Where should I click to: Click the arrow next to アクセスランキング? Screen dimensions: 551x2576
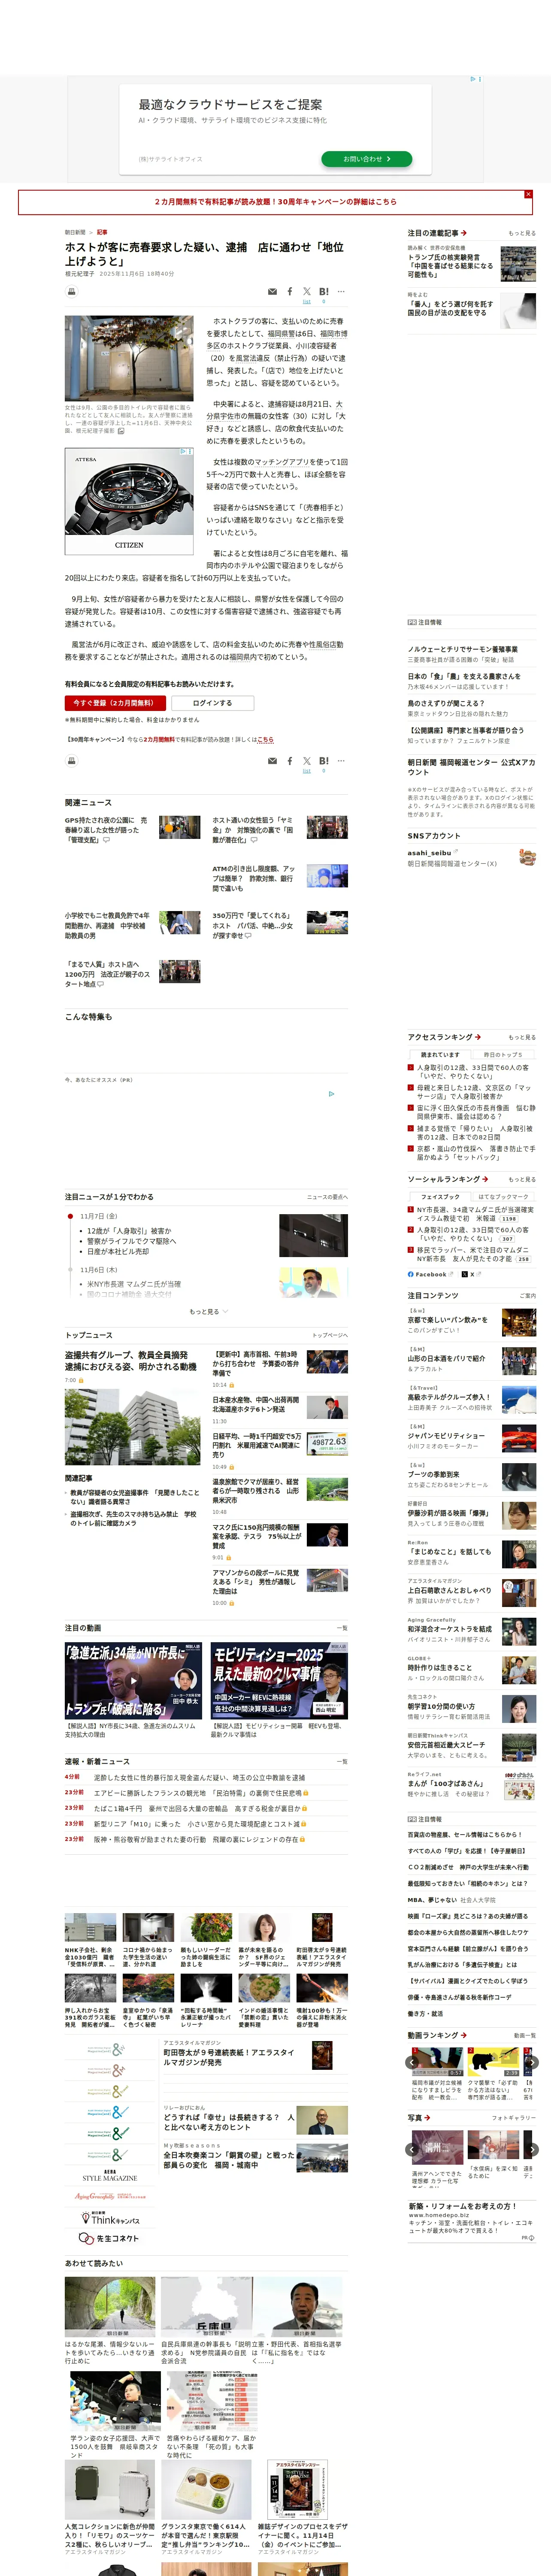pyautogui.click(x=478, y=1037)
